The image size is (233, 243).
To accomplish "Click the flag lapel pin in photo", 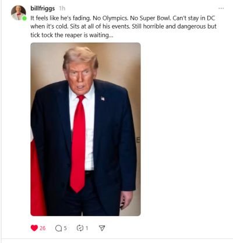I will pyautogui.click(x=103, y=98).
